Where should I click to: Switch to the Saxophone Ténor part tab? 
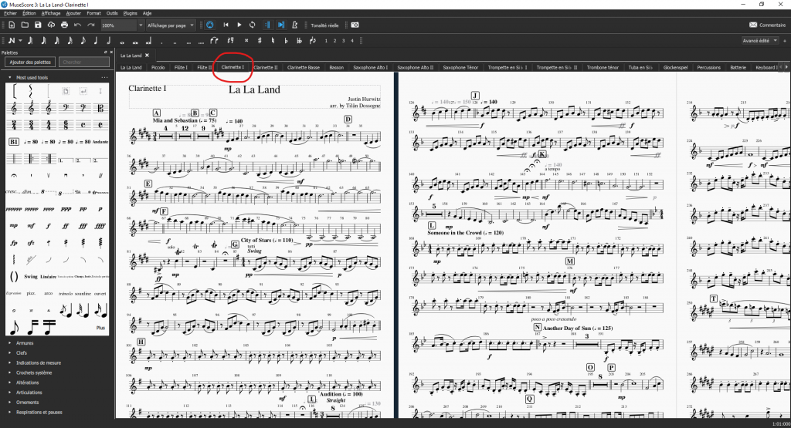tap(460, 67)
